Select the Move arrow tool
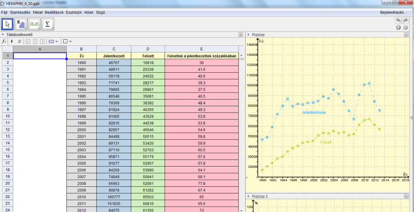The width and height of the screenshot is (414, 212). coord(7,24)
